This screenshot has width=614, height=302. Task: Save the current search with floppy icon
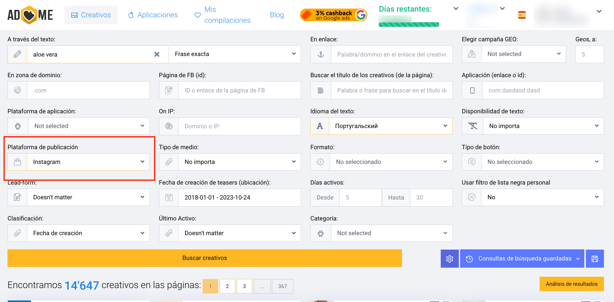pyautogui.click(x=595, y=259)
